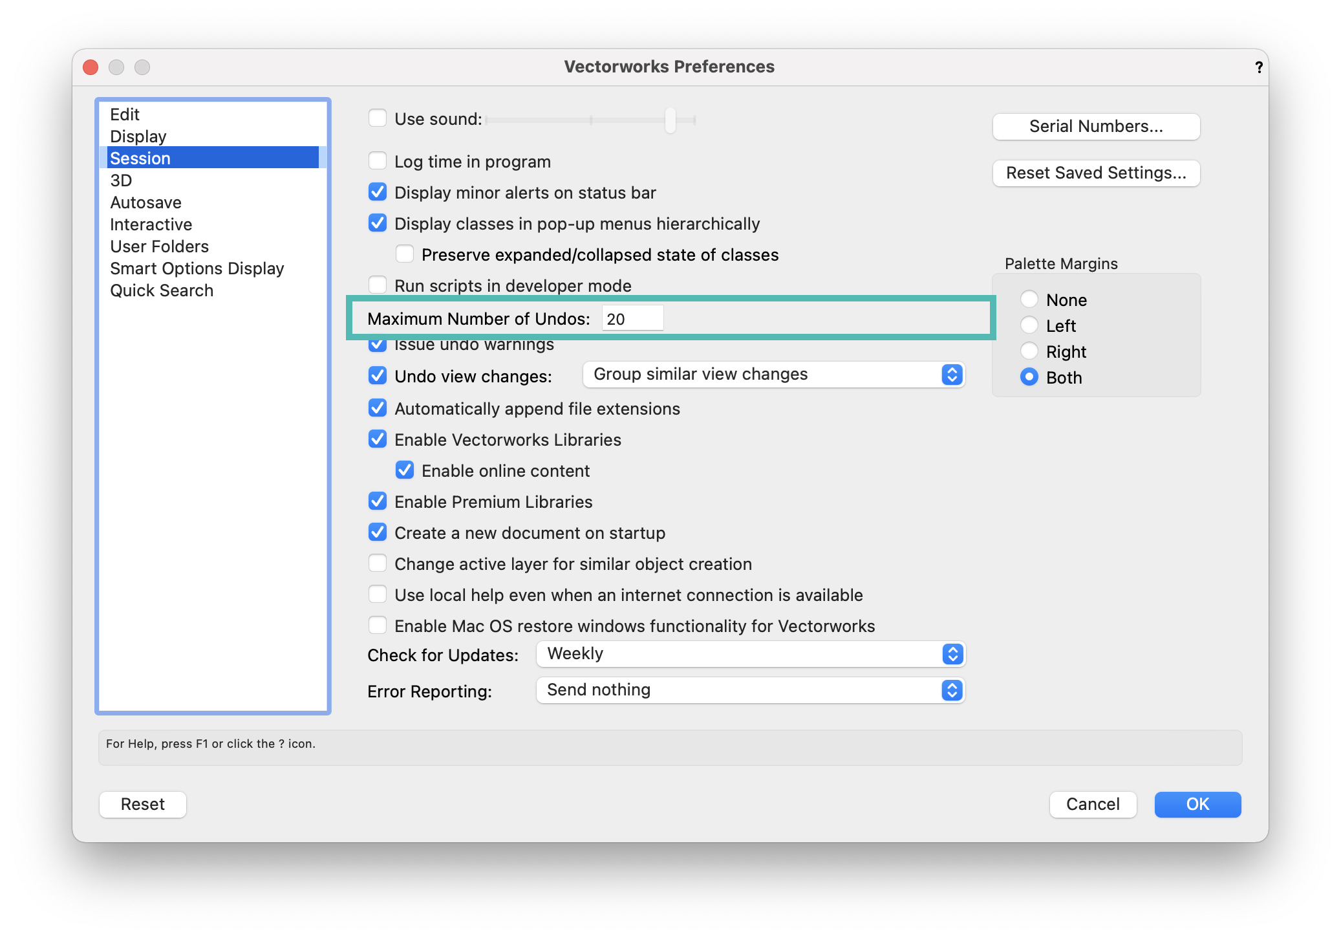The image size is (1341, 938).
Task: Toggle Undo view changes checkbox
Action: [378, 376]
